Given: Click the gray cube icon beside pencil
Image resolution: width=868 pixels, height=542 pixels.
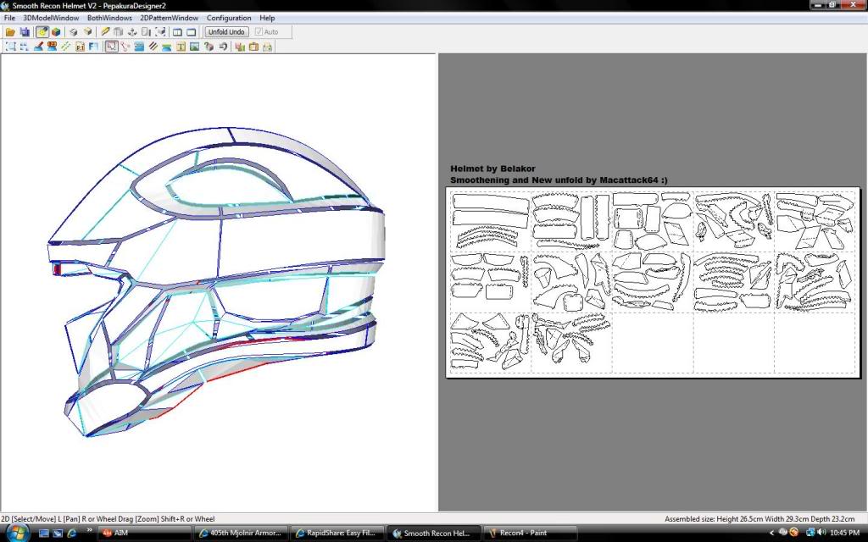Looking at the screenshot, I should click(x=118, y=32).
